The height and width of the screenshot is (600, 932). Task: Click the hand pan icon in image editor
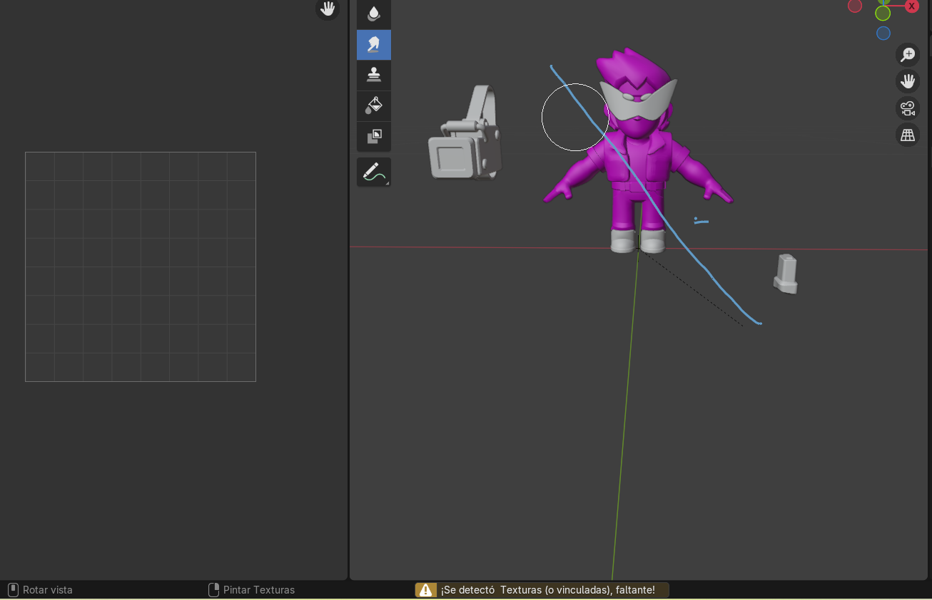click(328, 9)
